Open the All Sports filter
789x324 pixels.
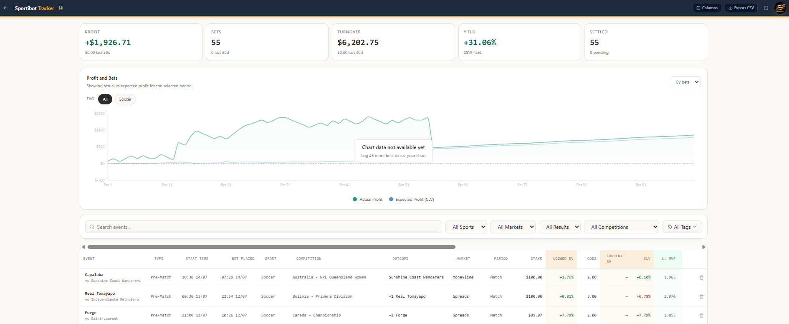coord(466,227)
